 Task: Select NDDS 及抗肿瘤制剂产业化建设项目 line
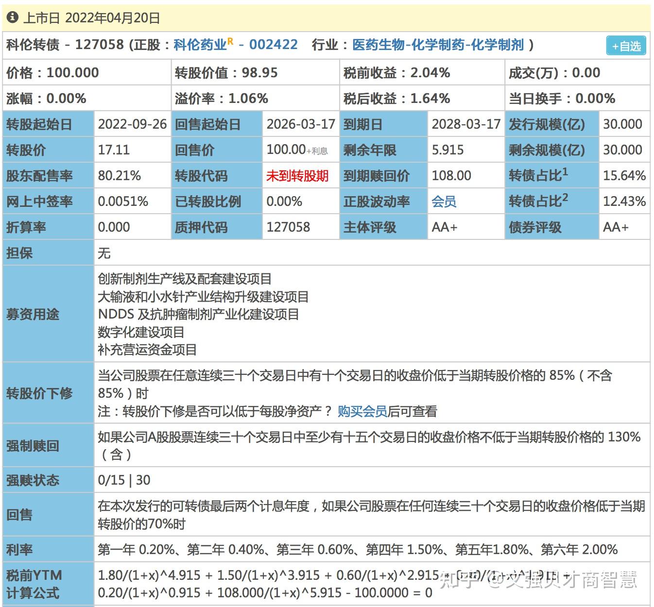click(198, 314)
